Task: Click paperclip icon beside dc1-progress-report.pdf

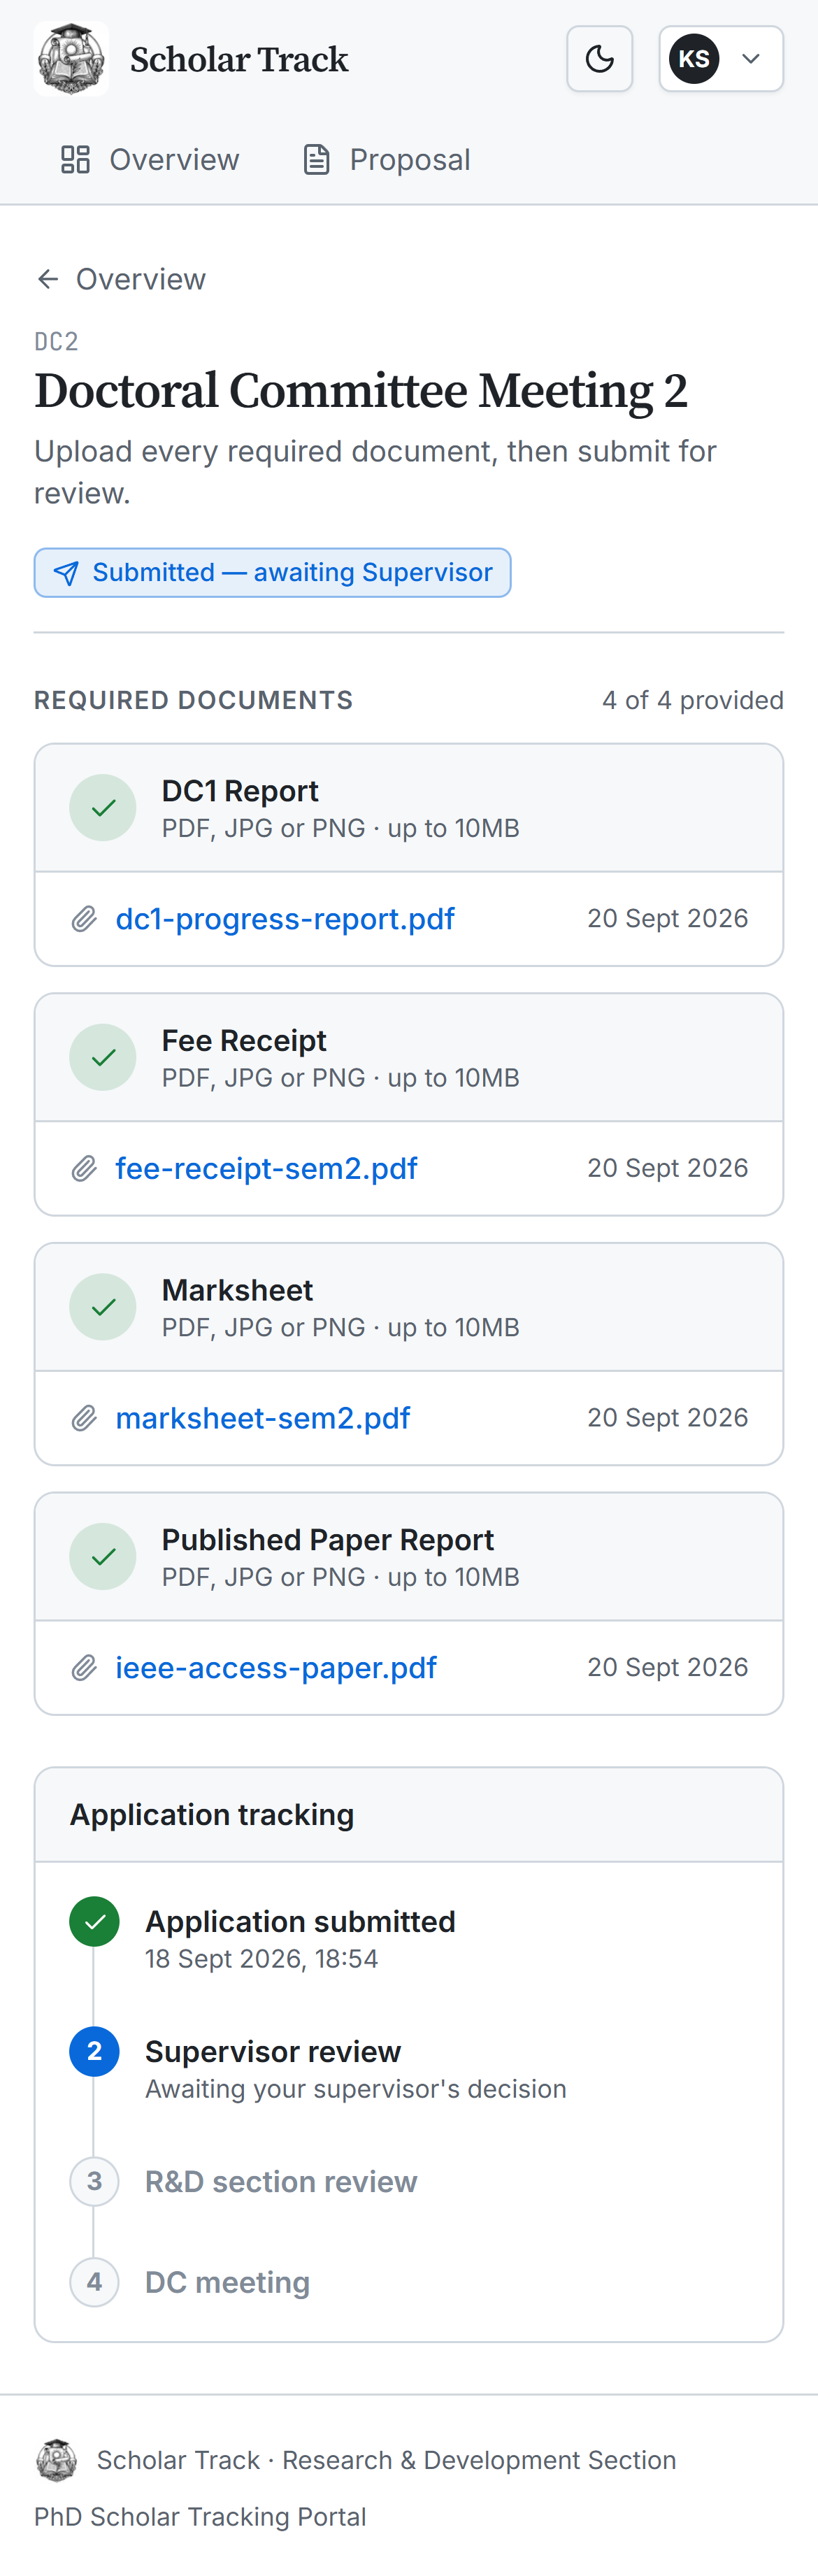Action: tap(84, 919)
